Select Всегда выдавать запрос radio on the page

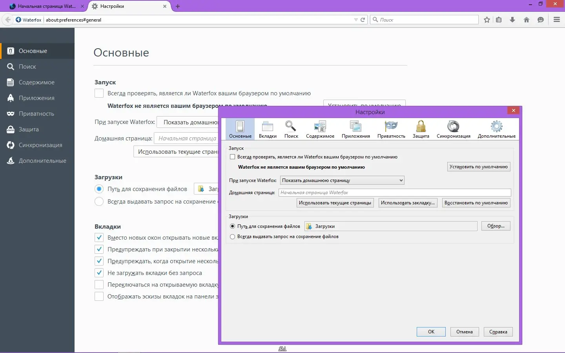(99, 202)
